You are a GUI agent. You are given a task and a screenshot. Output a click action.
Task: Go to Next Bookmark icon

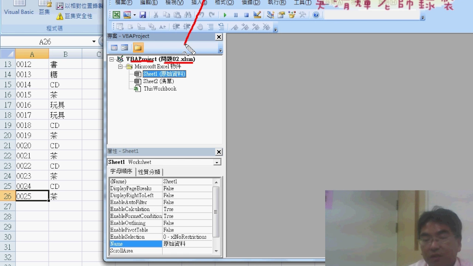(x=245, y=27)
